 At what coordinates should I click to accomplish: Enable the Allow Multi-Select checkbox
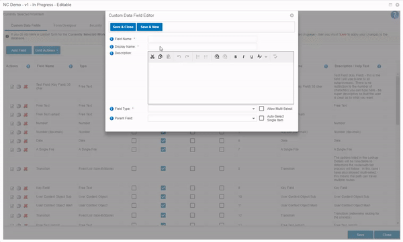261,109
